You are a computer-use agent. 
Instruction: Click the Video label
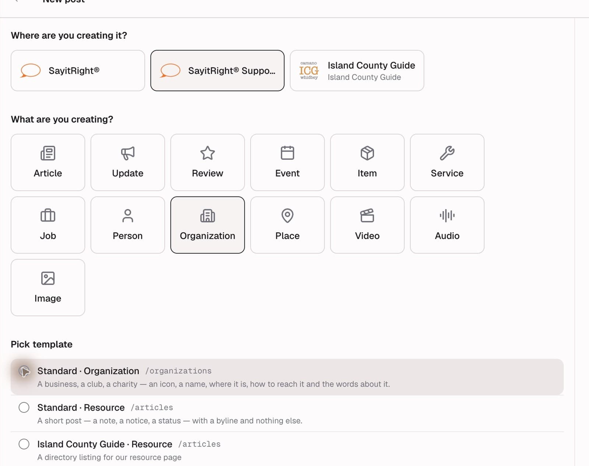[x=367, y=236]
